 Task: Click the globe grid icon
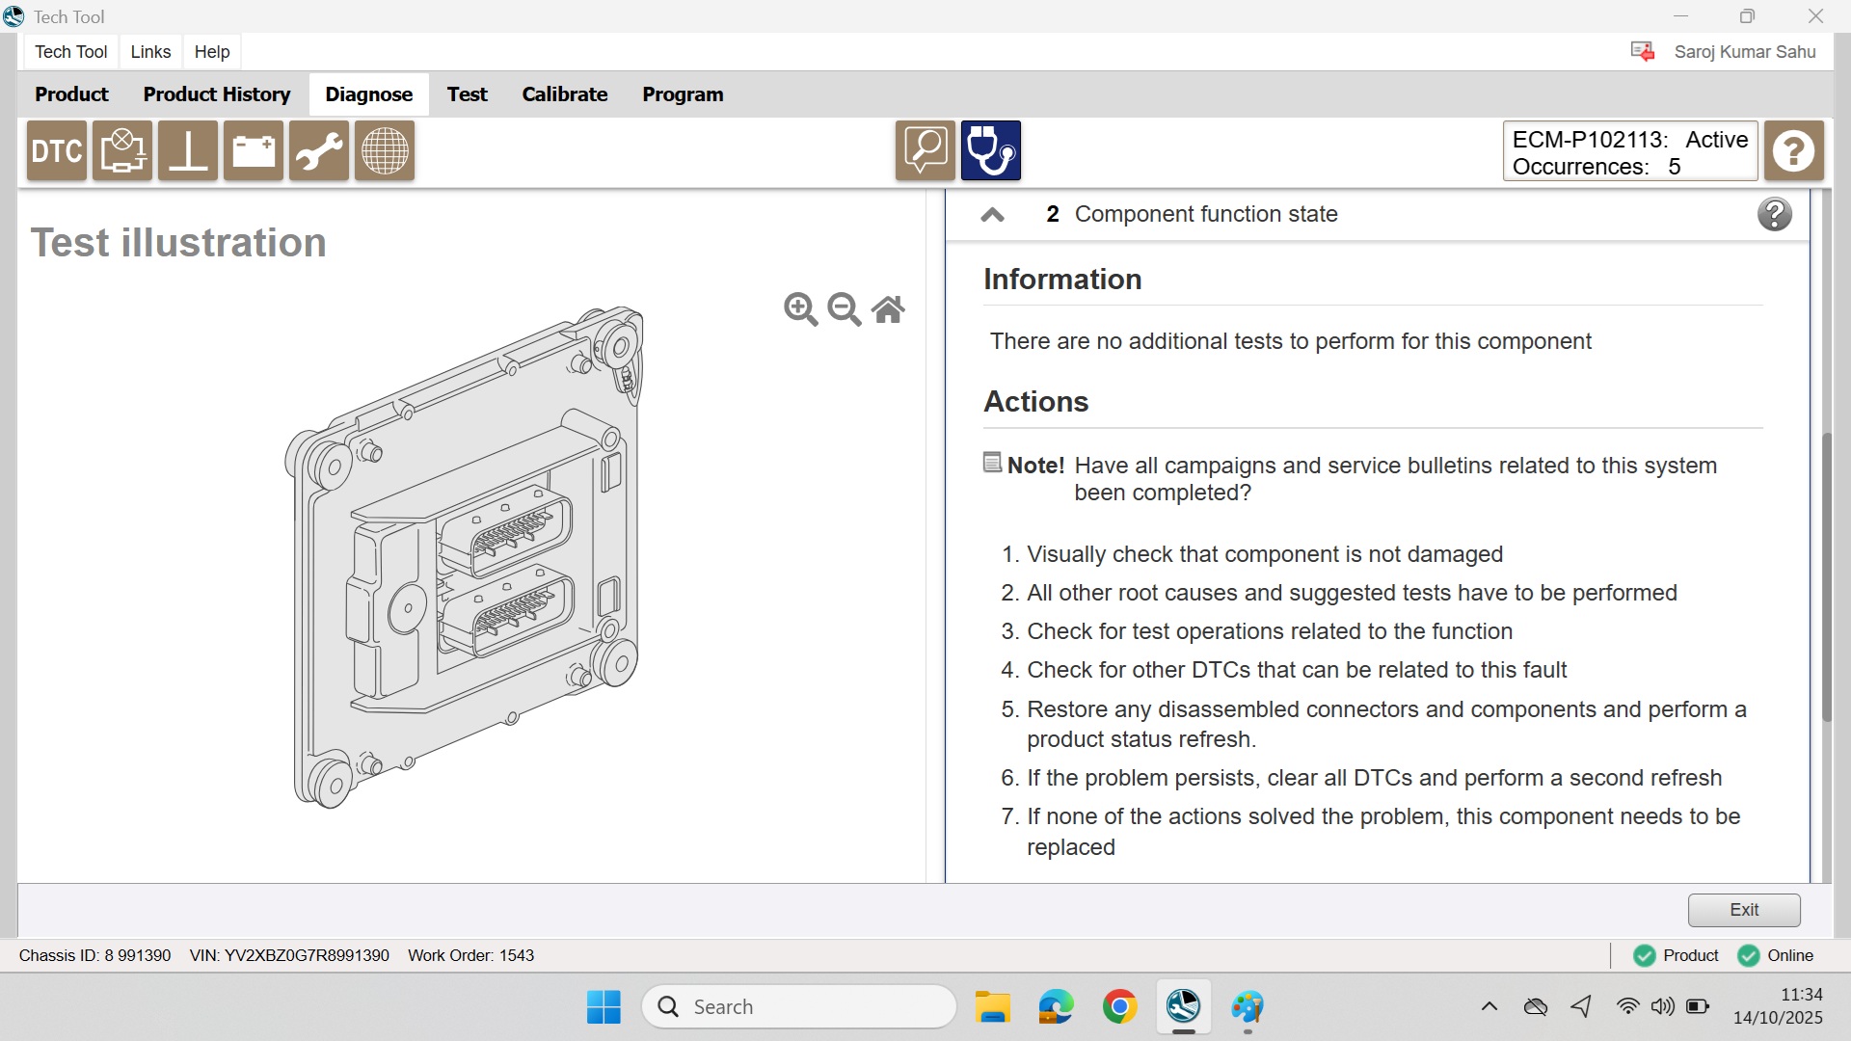click(x=385, y=151)
